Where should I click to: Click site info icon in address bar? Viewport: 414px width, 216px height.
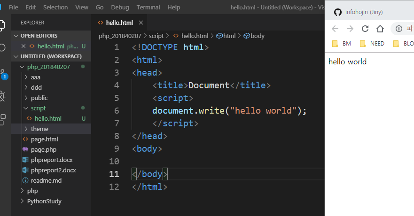[x=398, y=29]
